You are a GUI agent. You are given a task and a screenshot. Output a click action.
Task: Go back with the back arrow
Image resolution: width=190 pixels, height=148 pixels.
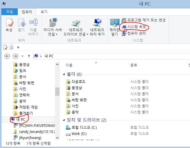coord(7,56)
